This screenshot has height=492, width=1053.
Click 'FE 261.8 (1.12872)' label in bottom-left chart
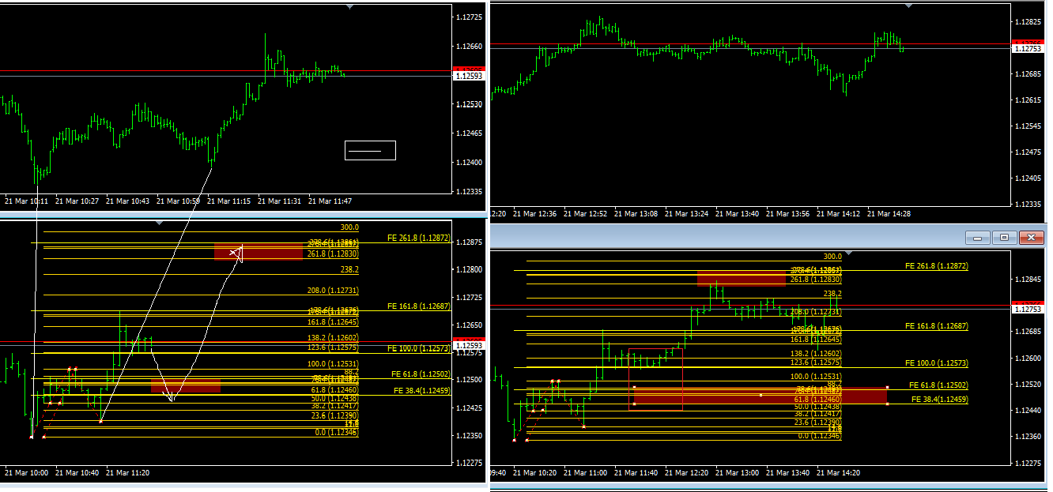point(418,237)
